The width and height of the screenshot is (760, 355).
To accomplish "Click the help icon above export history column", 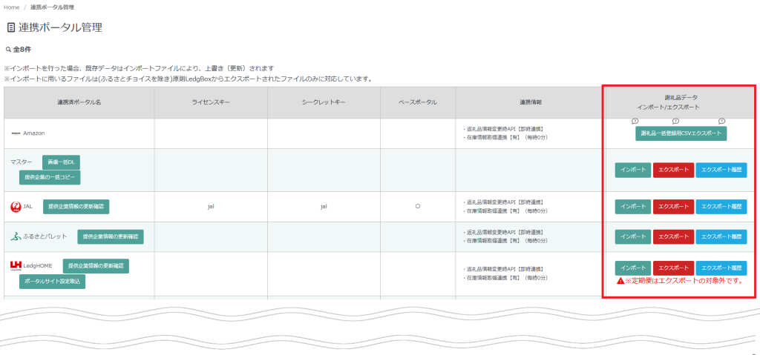I will click(721, 121).
